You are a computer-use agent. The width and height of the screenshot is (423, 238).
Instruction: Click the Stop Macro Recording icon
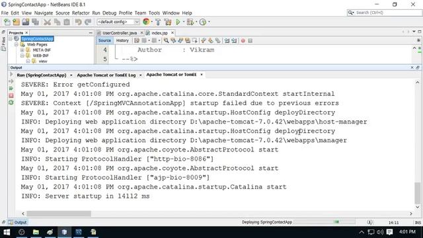[x=250, y=41]
